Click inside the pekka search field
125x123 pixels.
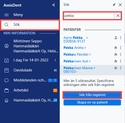pyautogui.click(x=89, y=16)
